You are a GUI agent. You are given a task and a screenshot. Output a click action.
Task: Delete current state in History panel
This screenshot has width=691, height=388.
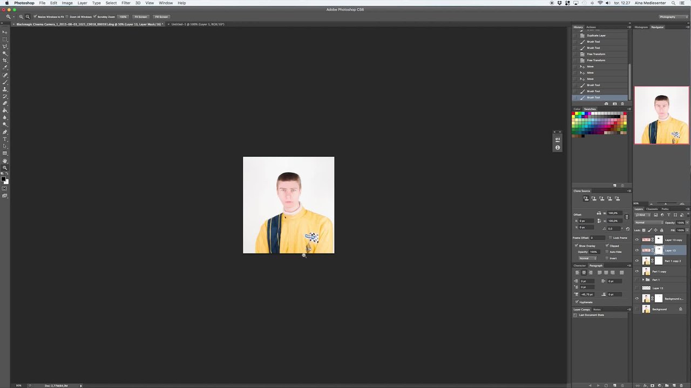tap(622, 103)
